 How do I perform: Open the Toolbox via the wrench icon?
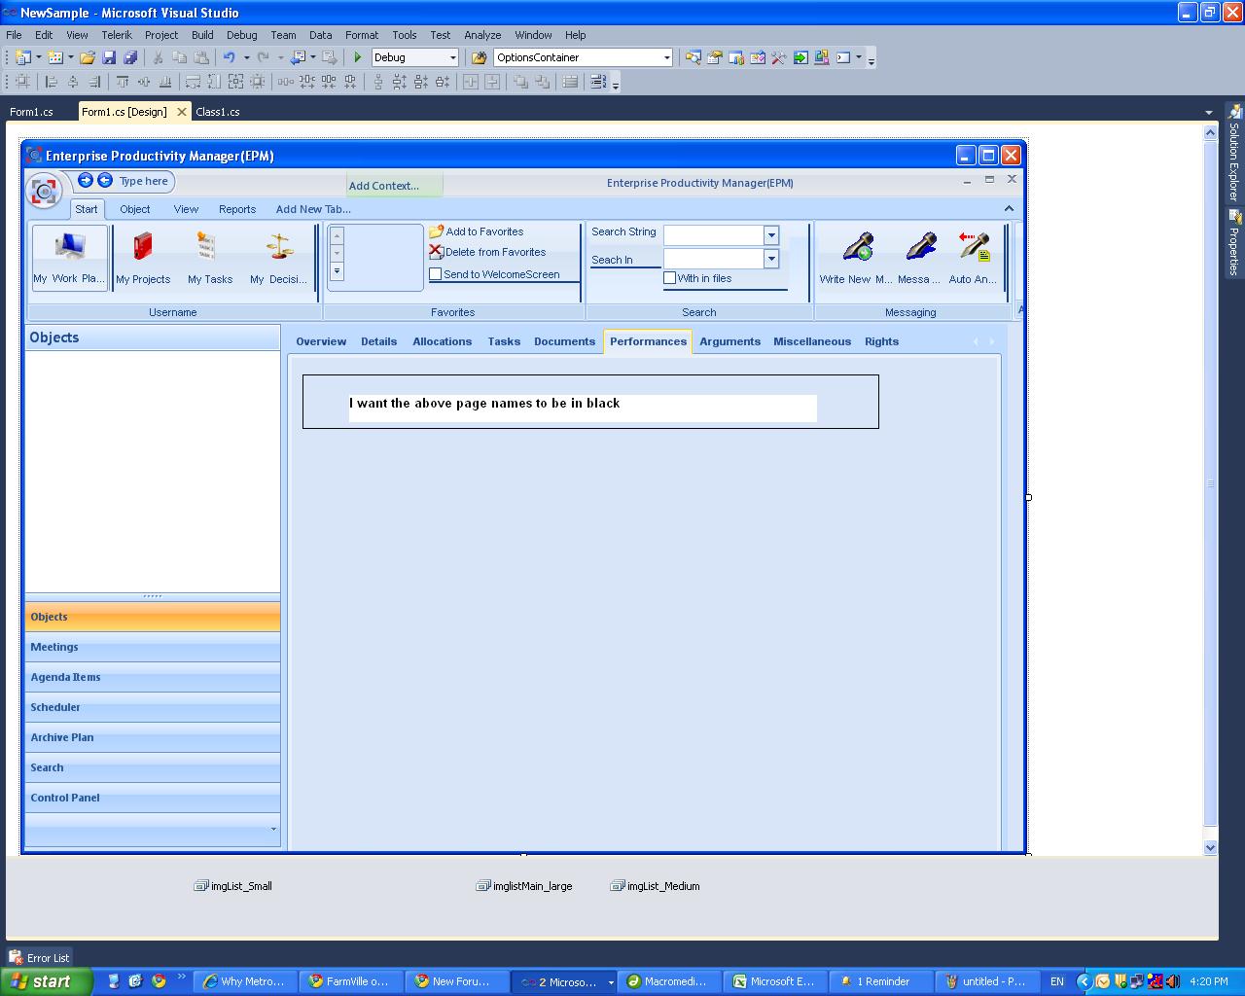779,57
